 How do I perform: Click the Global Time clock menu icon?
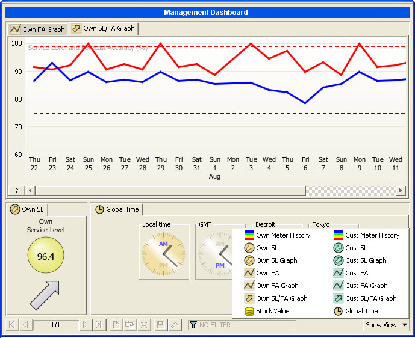pyautogui.click(x=339, y=311)
